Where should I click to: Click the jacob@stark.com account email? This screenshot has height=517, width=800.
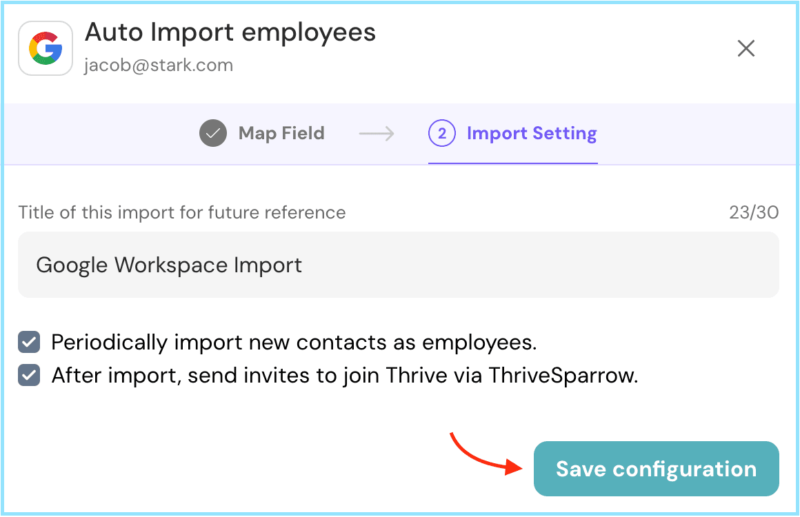[159, 65]
